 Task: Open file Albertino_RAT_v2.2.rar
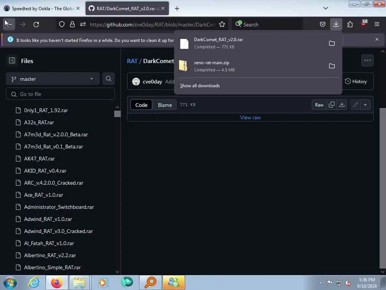tap(50, 256)
